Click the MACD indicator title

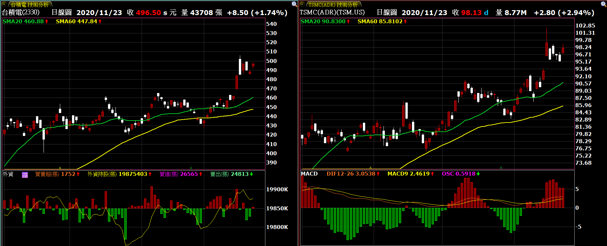click(x=309, y=174)
